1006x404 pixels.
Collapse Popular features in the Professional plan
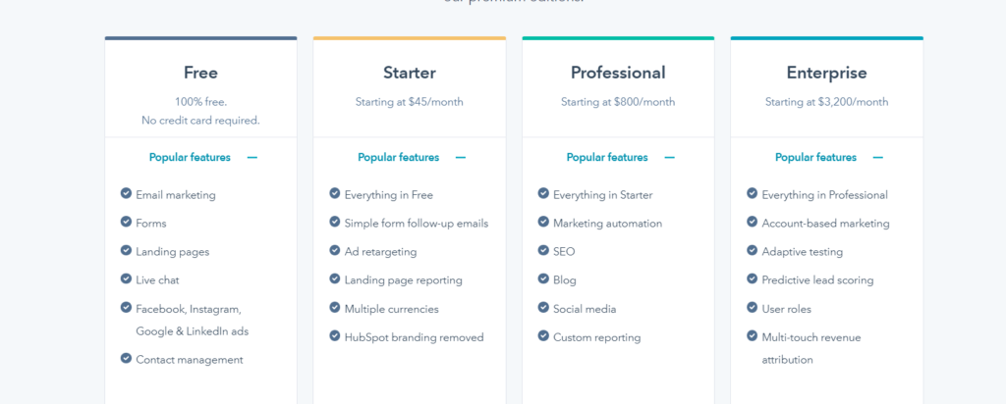click(x=670, y=157)
